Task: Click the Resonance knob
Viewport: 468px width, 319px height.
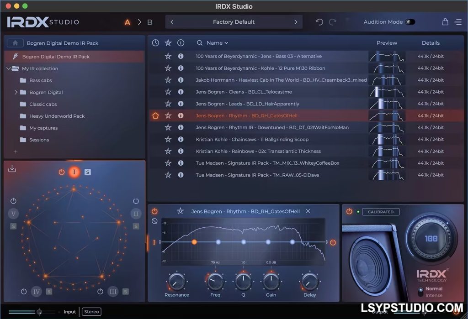Action: [x=176, y=282]
